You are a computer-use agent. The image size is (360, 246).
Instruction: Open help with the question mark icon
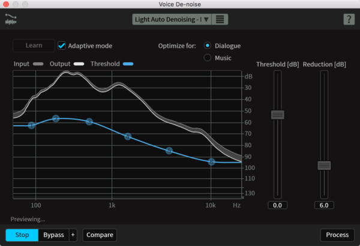[x=349, y=20]
